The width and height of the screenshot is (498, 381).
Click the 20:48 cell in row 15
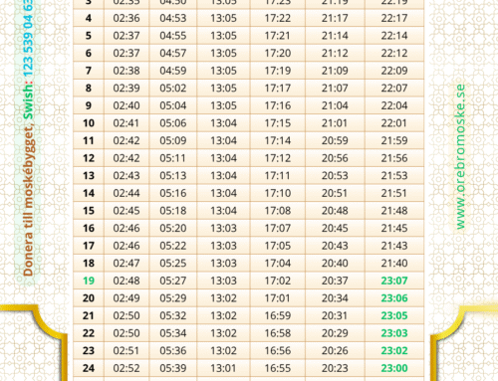pos(335,211)
